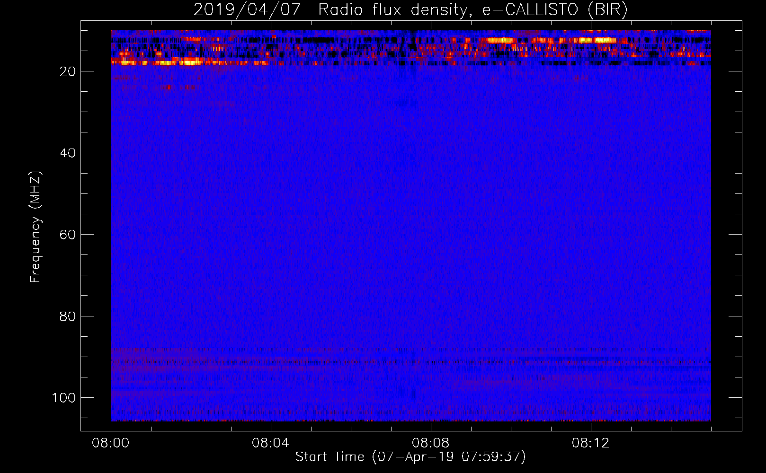766x473 pixels.
Task: Click the 80 frequency tick label
Action: [x=68, y=316]
